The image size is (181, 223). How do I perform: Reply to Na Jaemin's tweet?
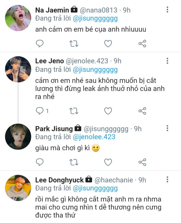click(x=40, y=44)
